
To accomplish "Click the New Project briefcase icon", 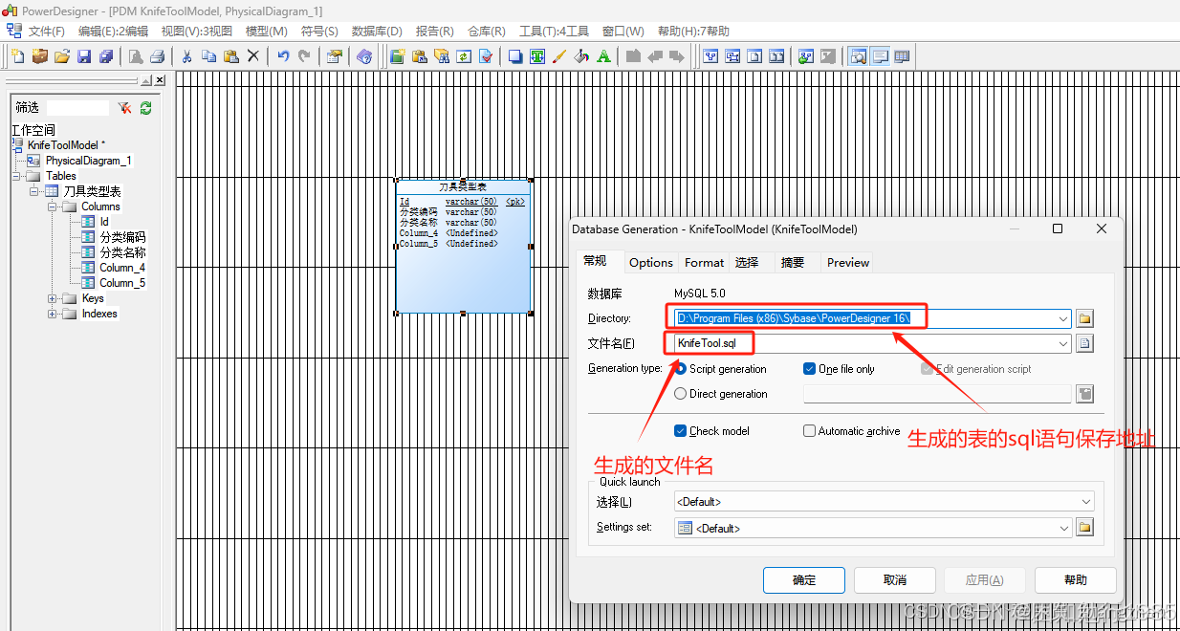I will coord(40,56).
